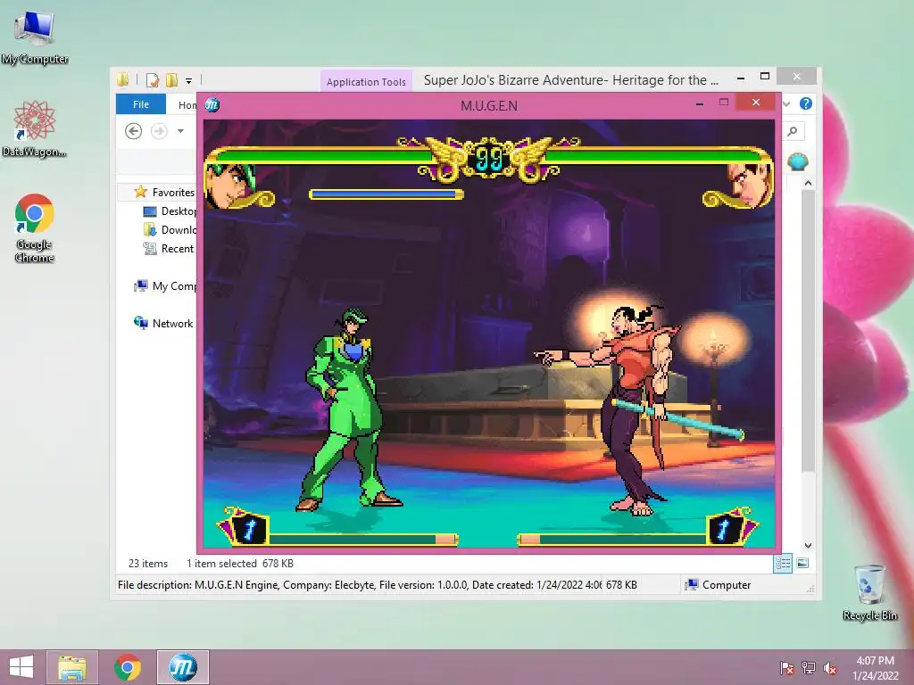914x685 pixels.
Task: Switch to large icons view
Action: [x=802, y=563]
